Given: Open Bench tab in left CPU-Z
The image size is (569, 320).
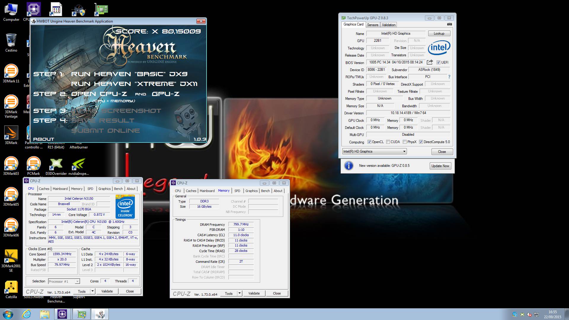Looking at the screenshot, I should click(x=118, y=189).
